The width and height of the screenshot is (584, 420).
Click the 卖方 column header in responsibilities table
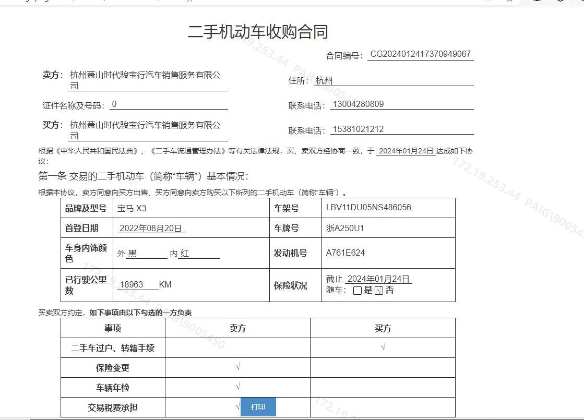tap(237, 328)
